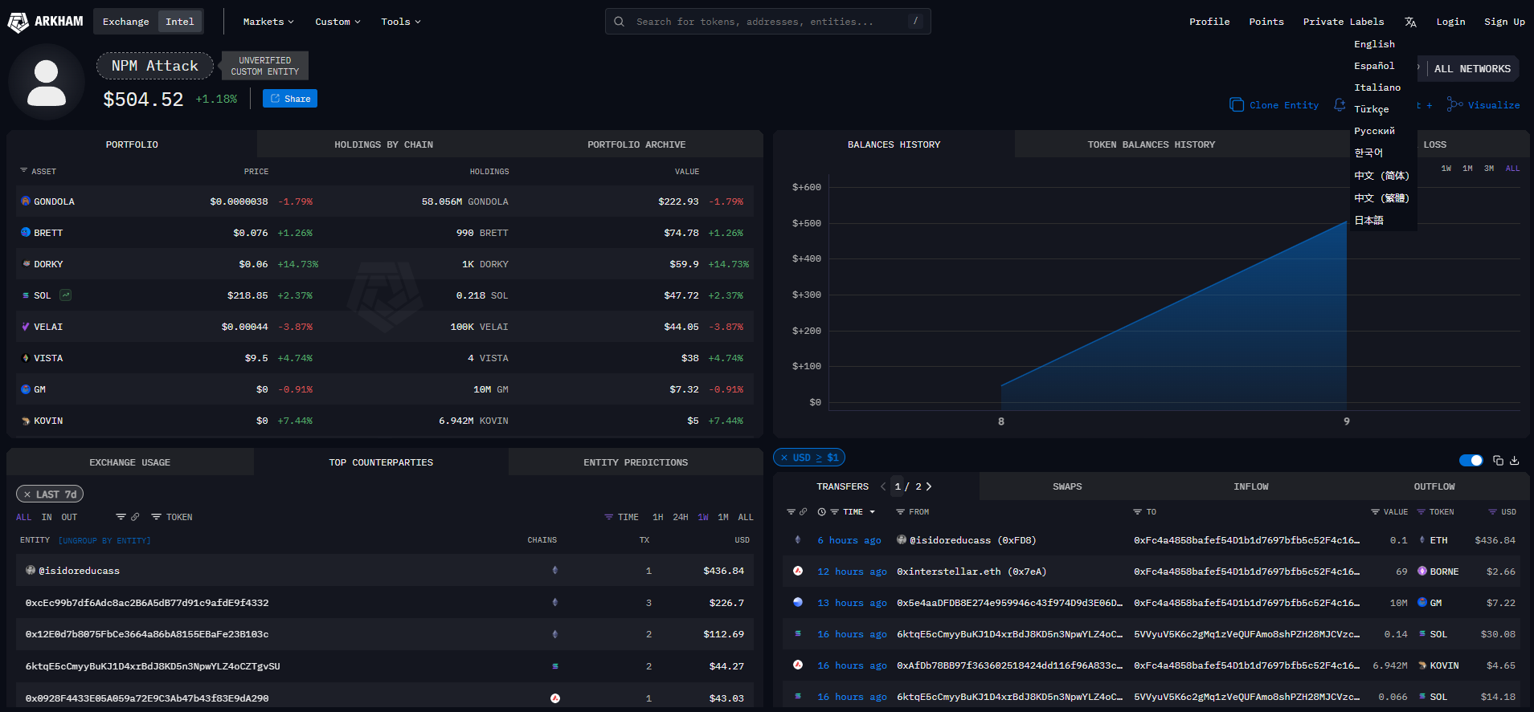Open the Portfolio Archive tab
This screenshot has height=712, width=1534.
click(636, 144)
